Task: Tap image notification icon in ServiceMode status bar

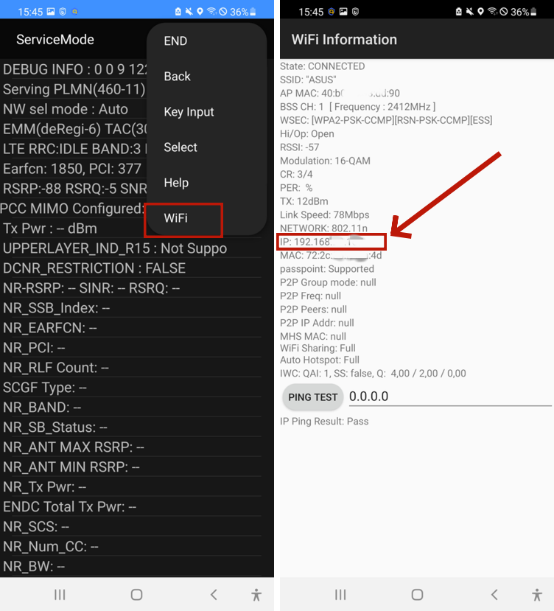Action: tap(51, 12)
